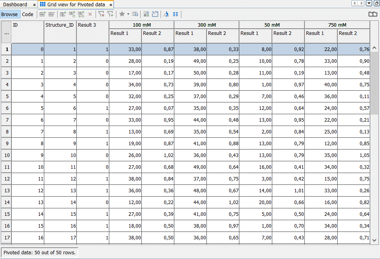
Task: Open the grid corner ellipsis menu
Action: 6,33
